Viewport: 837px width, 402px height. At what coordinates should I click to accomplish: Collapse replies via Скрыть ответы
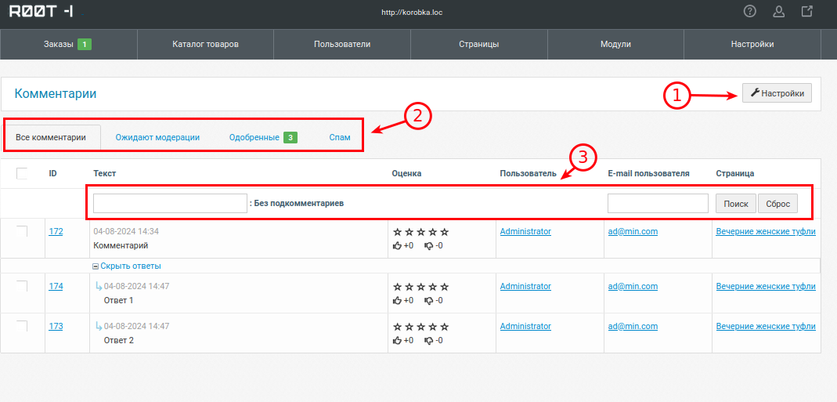point(127,266)
